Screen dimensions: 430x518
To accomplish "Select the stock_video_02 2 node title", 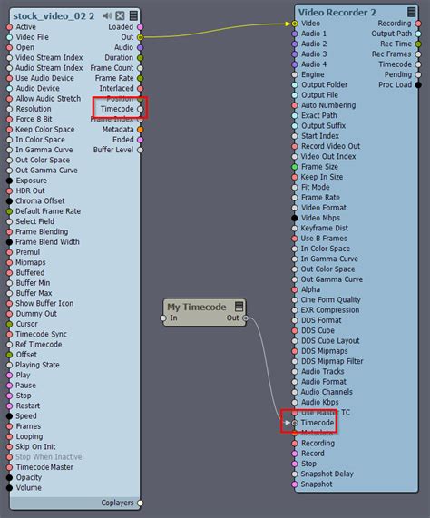I will click(54, 15).
